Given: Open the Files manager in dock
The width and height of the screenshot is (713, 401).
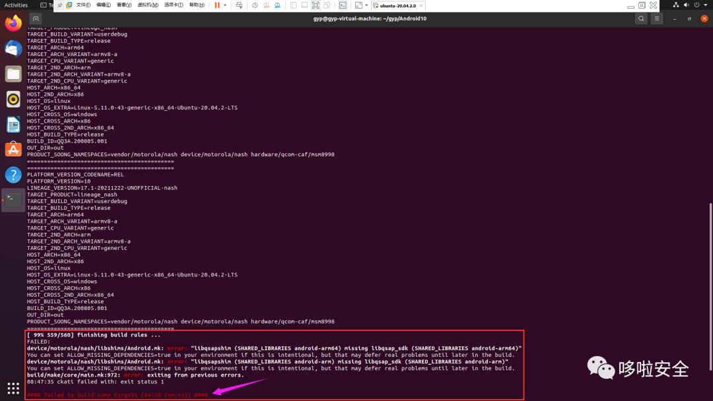Looking at the screenshot, I should [x=13, y=74].
